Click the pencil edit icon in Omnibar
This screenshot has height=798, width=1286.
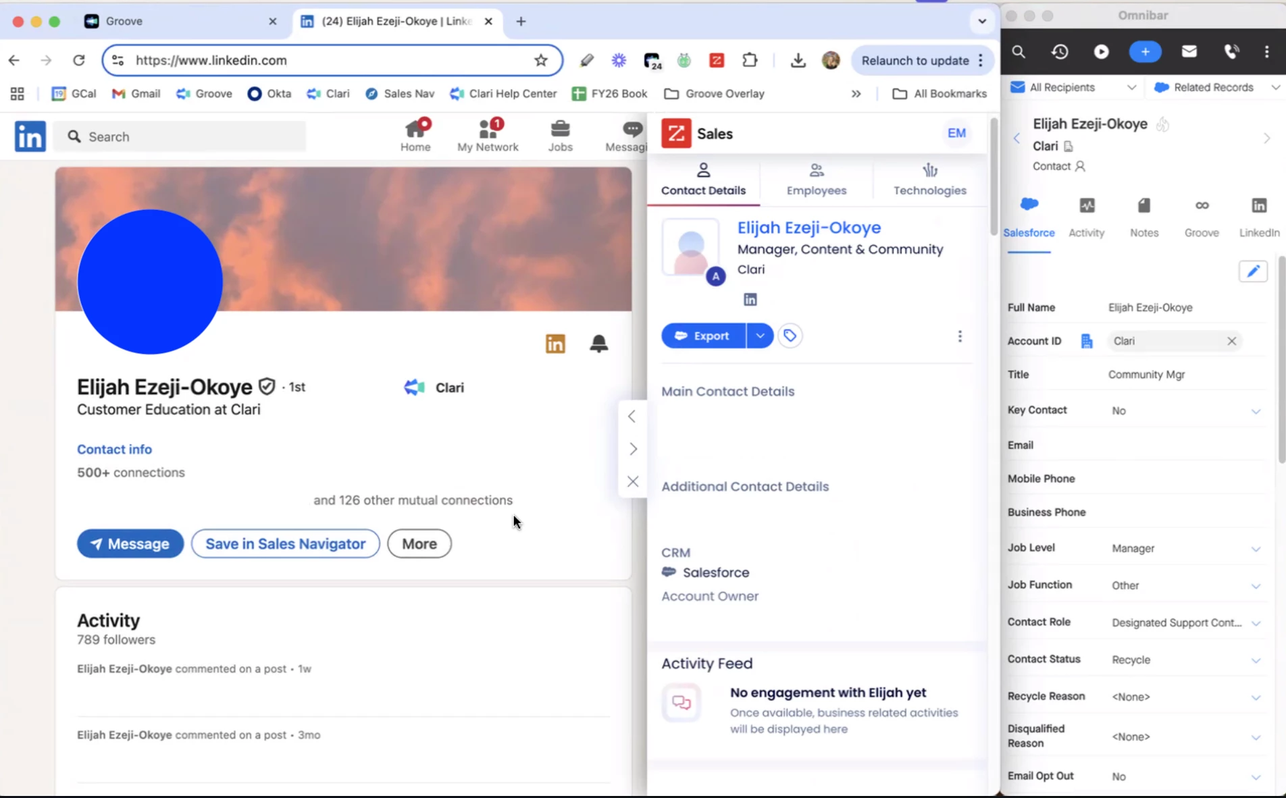tap(1253, 271)
